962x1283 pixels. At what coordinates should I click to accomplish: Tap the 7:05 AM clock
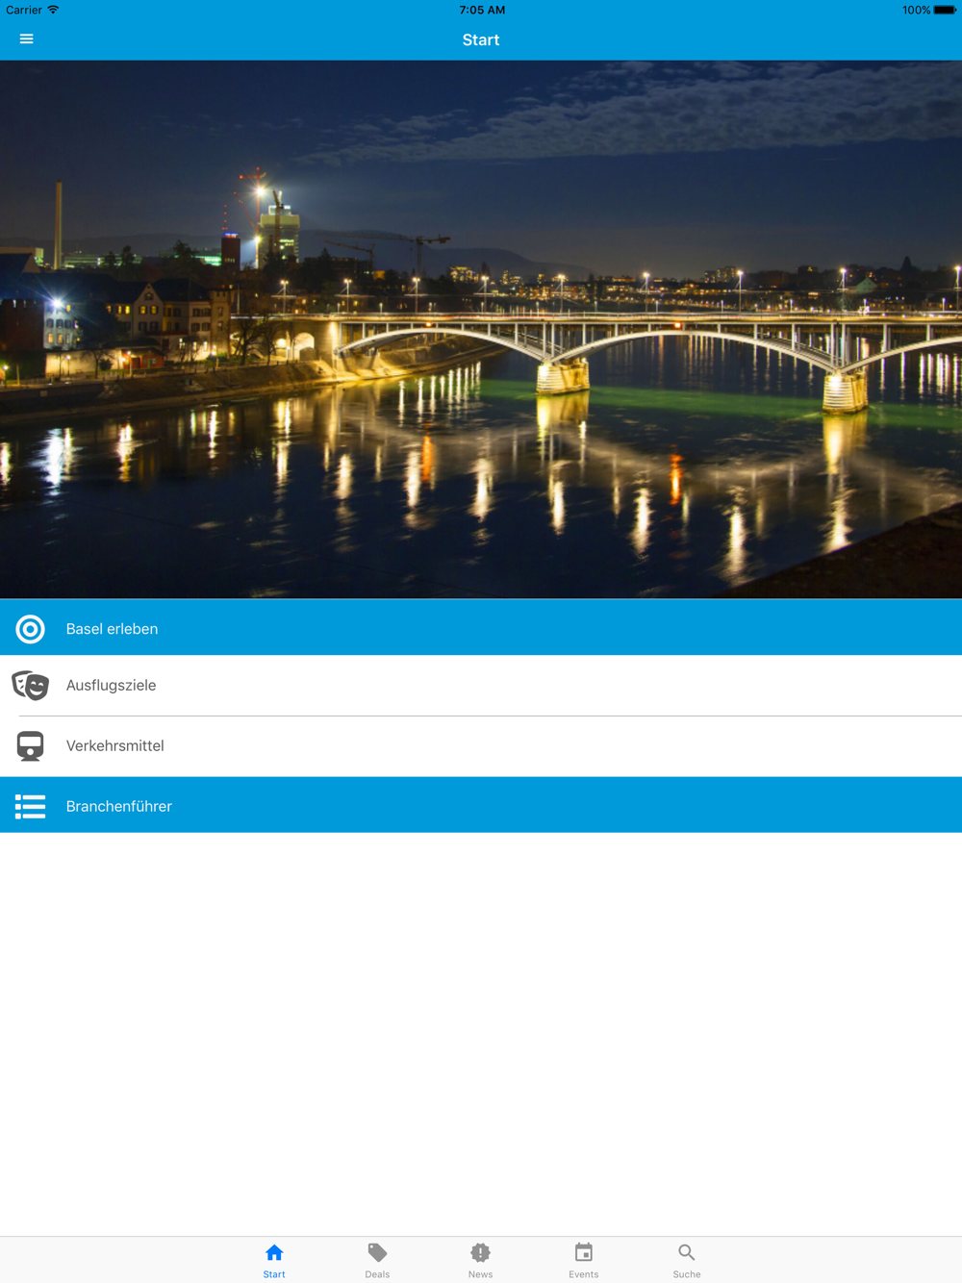482,10
